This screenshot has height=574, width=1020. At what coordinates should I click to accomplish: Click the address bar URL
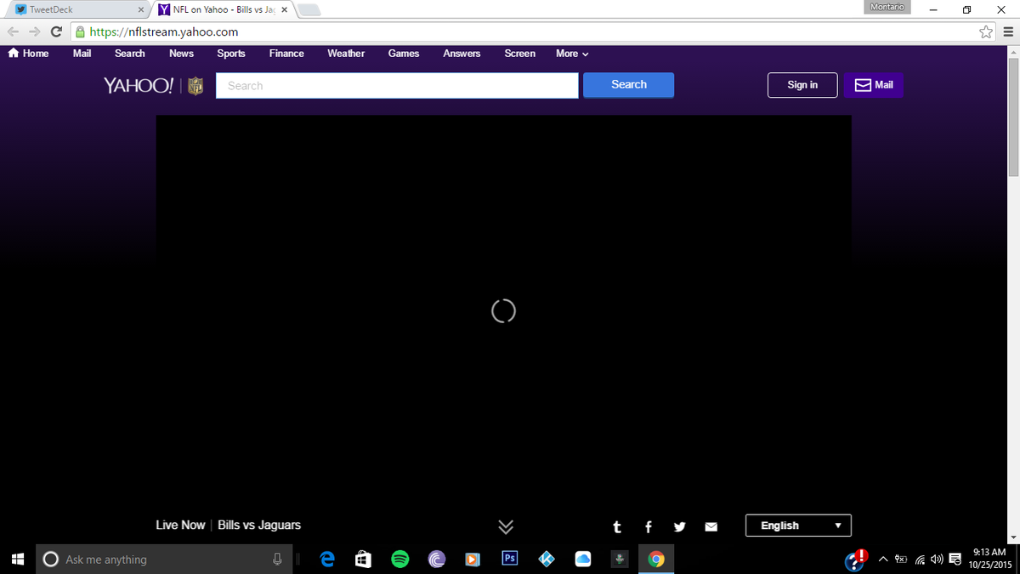click(164, 32)
